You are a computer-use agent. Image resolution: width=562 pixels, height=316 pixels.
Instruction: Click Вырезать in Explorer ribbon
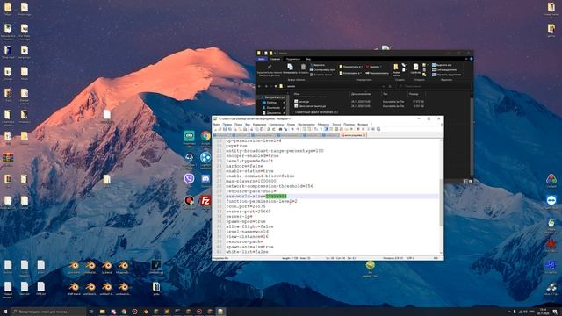coord(318,65)
